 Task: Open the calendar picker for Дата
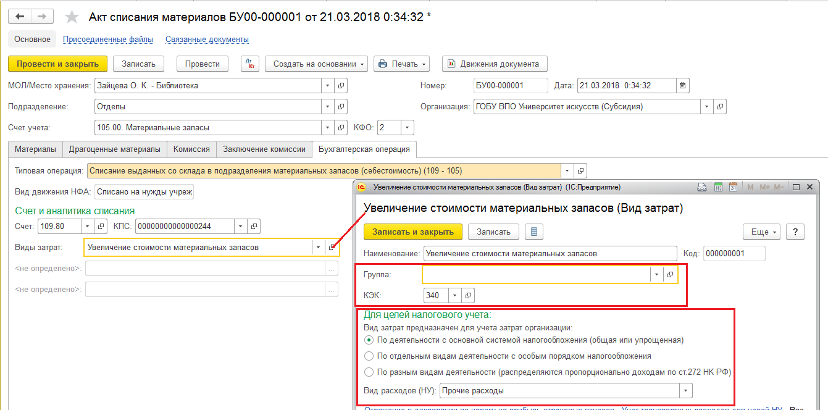682,86
